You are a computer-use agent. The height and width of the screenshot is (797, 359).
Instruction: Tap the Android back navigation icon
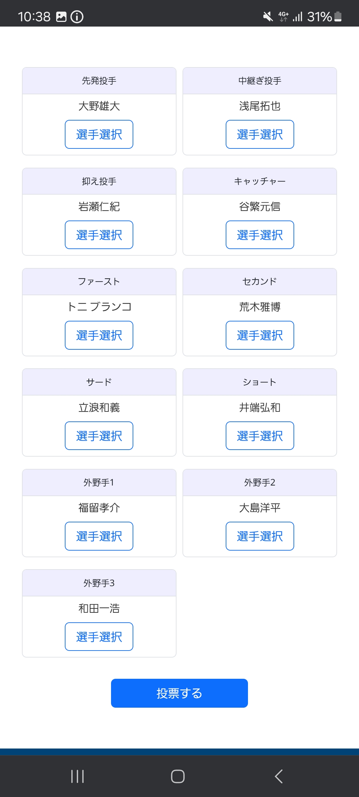[x=279, y=776]
